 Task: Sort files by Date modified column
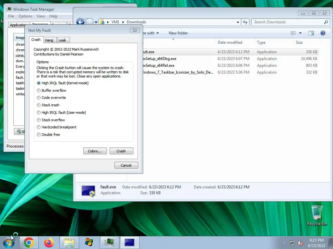click(235, 42)
